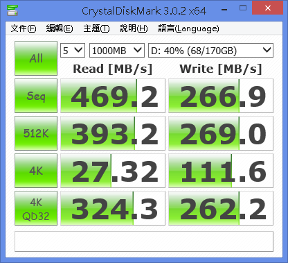Expand the 1000MB test size dropdown

(117, 50)
